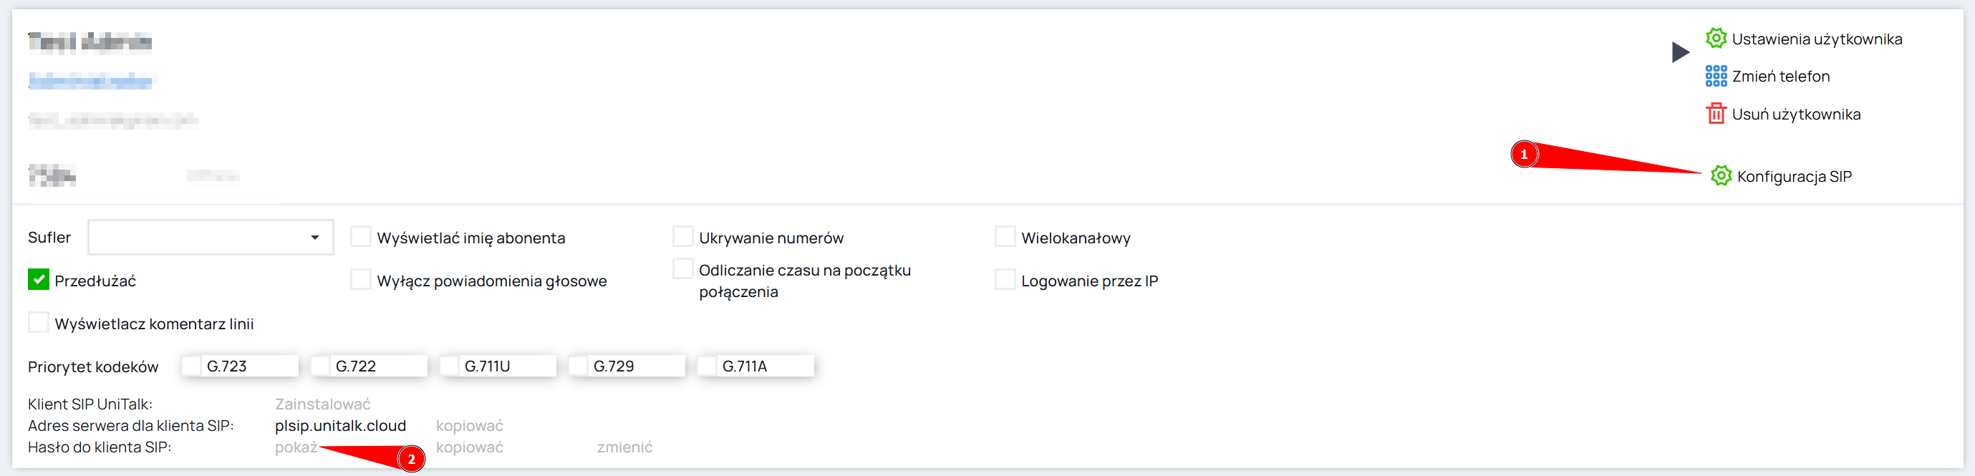Choose the Usuń użytkownika menu entry
1975x476 pixels.
click(x=1795, y=115)
